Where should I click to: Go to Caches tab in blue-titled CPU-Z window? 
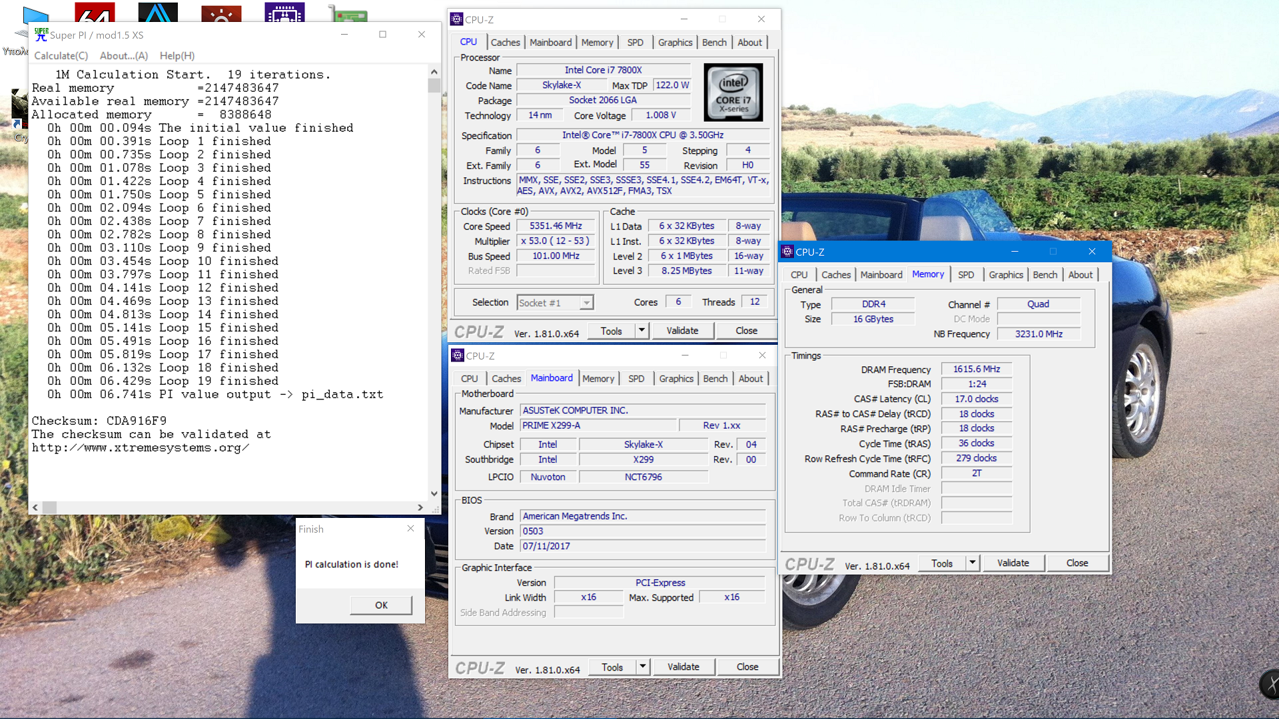[x=835, y=274]
